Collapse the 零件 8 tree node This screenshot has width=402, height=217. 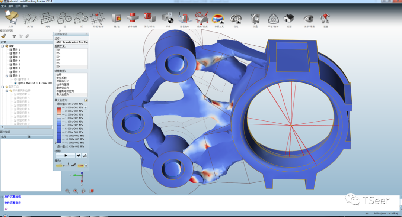click(6, 75)
